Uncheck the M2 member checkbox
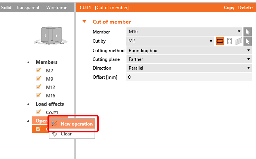Screen dimensions: 256x159 point(38,70)
